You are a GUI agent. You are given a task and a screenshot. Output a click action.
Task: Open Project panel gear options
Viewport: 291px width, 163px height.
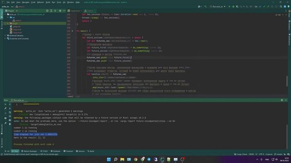pos(60,11)
